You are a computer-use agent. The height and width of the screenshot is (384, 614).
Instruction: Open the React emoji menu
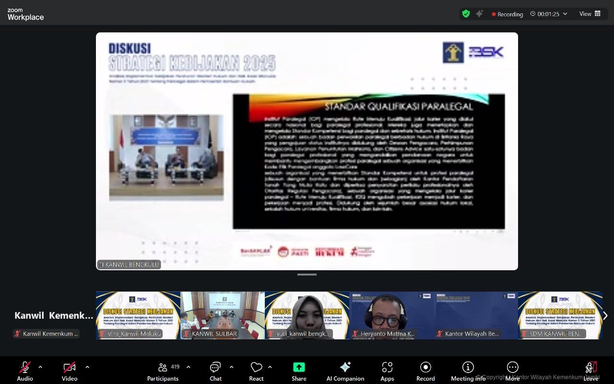pos(256,371)
